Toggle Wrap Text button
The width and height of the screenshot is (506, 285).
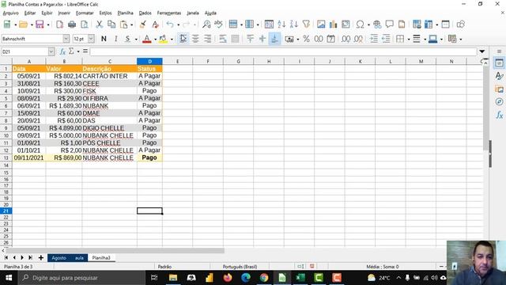(x=223, y=39)
